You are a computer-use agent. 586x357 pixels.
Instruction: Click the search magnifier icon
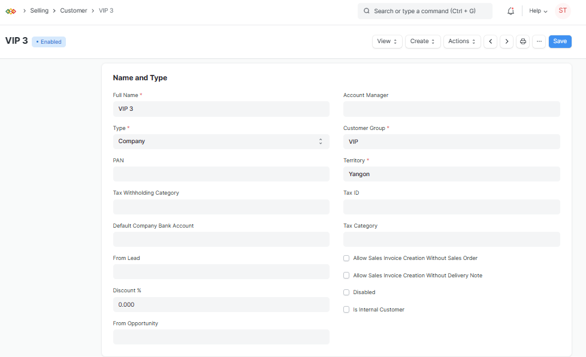pyautogui.click(x=366, y=11)
